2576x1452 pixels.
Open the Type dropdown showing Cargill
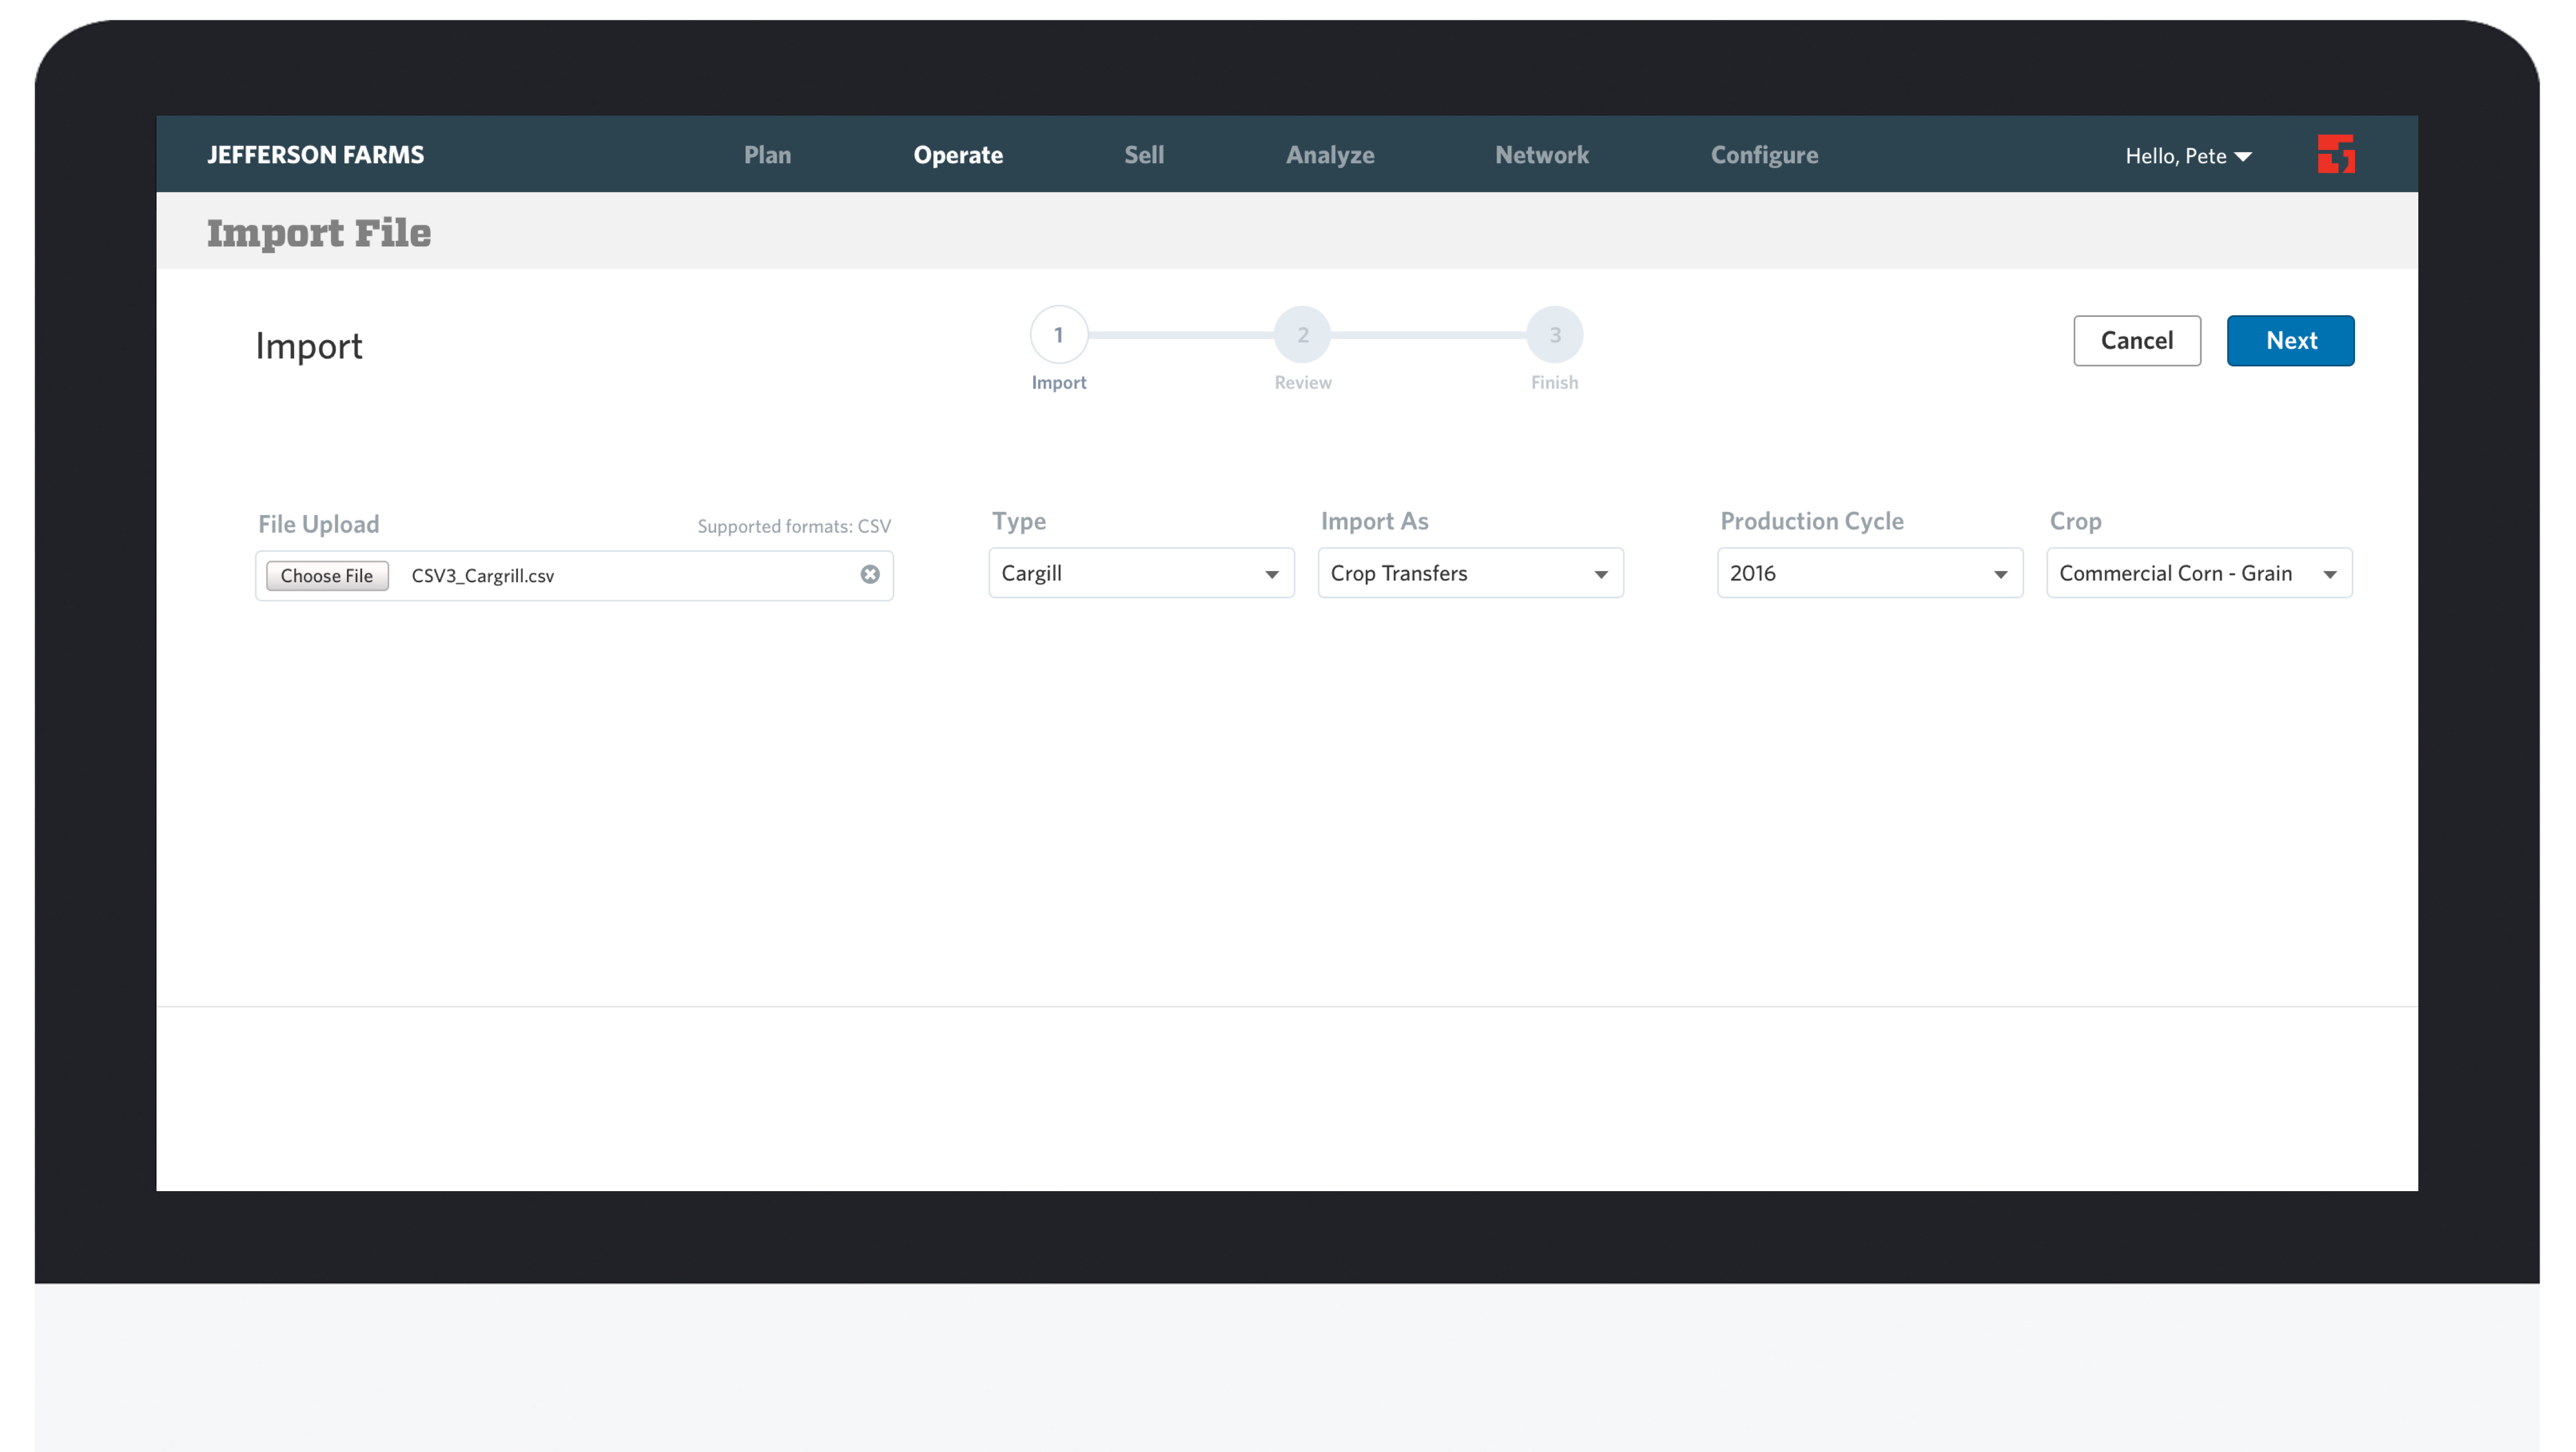pyautogui.click(x=1141, y=573)
